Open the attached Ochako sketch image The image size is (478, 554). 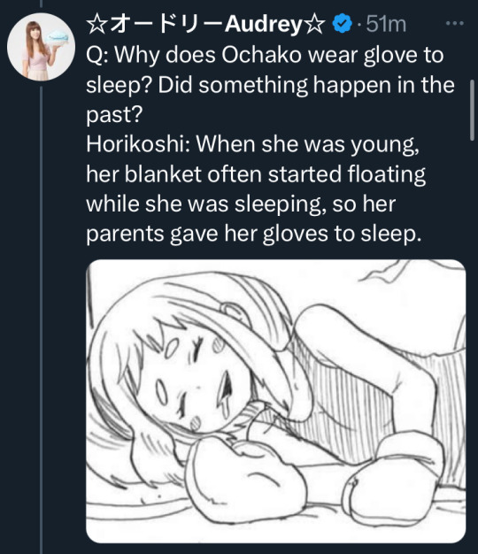click(276, 401)
